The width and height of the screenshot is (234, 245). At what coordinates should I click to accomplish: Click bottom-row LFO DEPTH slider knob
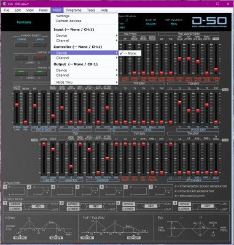[x=98, y=173]
